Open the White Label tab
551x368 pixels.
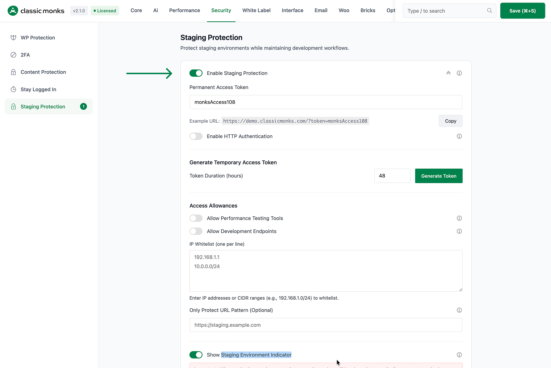click(256, 10)
